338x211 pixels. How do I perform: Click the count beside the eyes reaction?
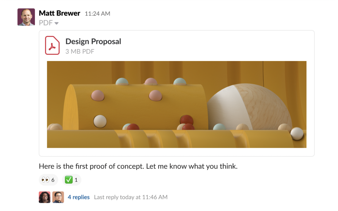(53, 180)
